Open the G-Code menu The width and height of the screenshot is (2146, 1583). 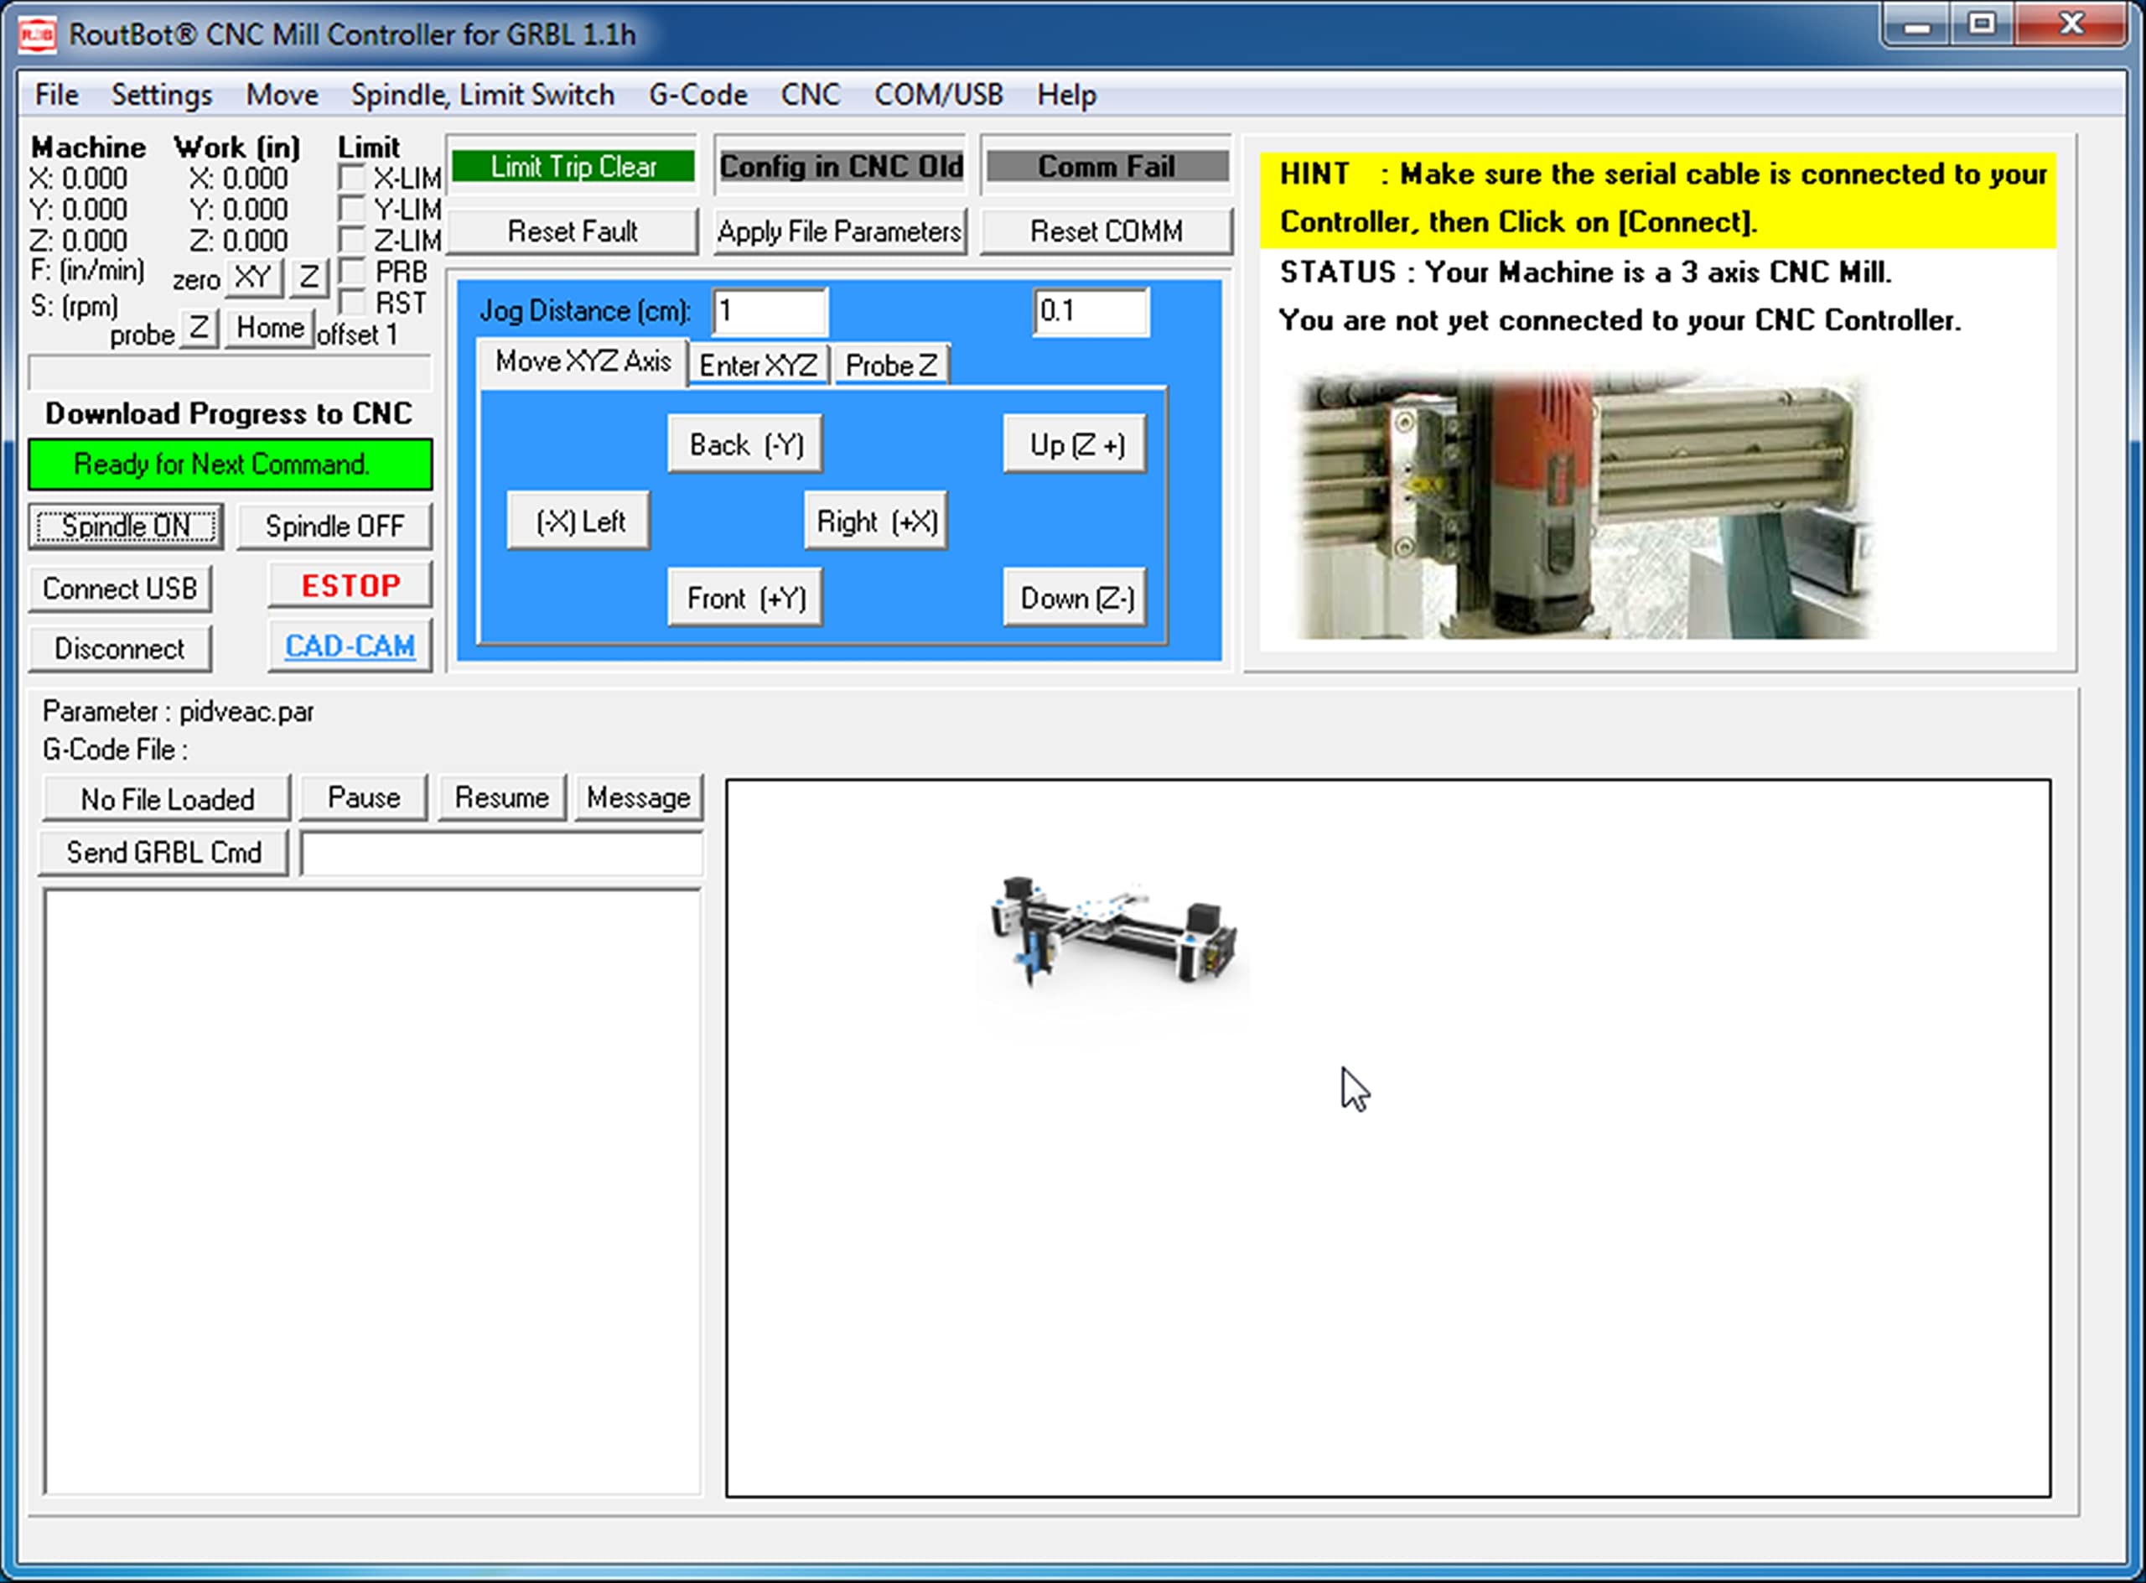point(697,95)
